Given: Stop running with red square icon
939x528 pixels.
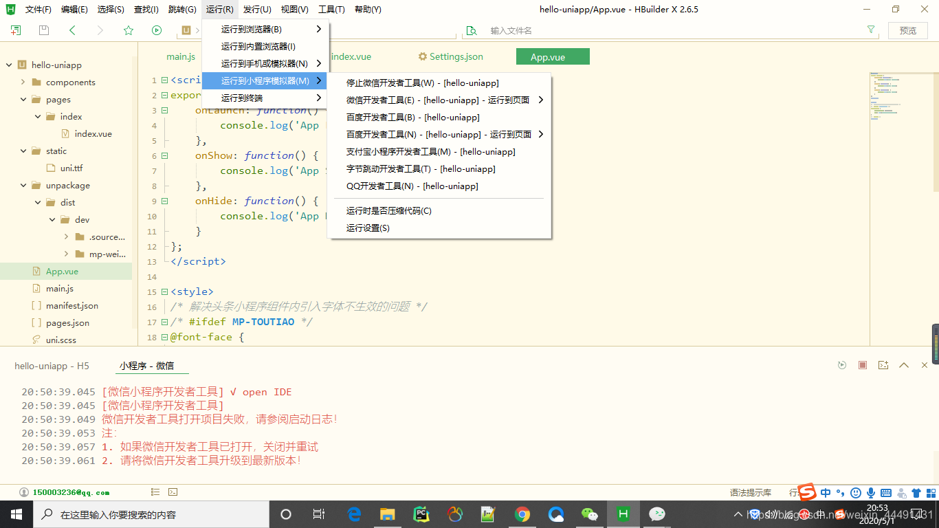Looking at the screenshot, I should point(863,365).
